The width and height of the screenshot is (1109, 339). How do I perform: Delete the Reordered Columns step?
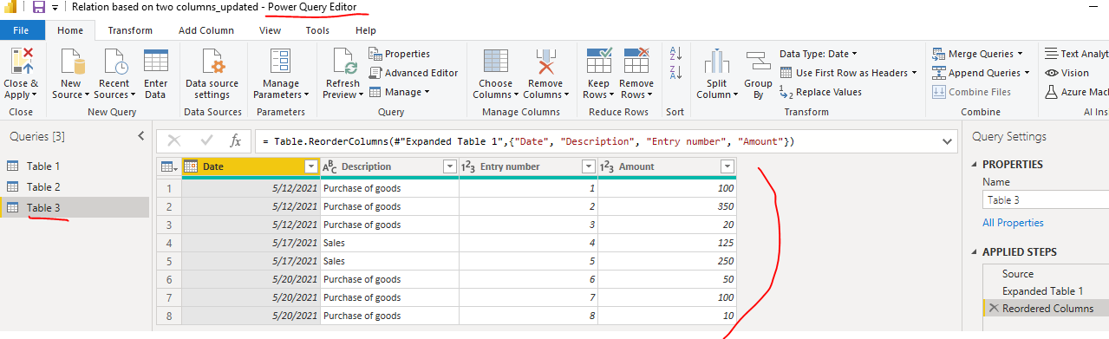tap(993, 309)
